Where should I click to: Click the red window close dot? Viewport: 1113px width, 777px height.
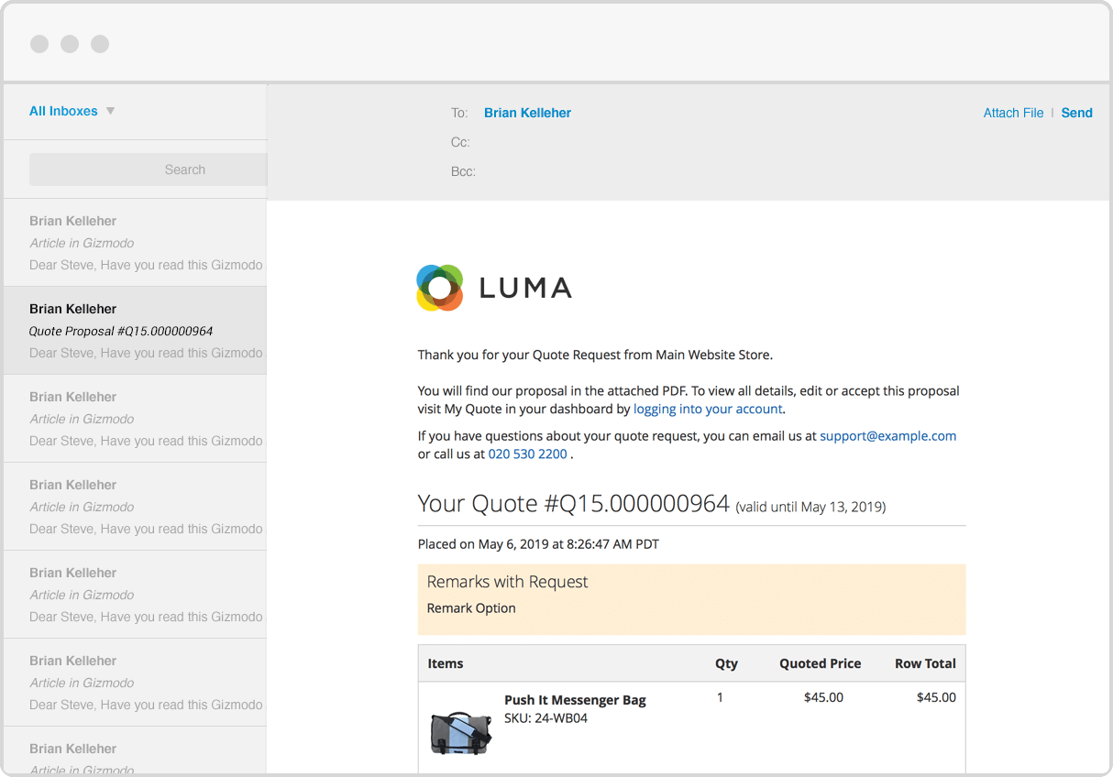pyautogui.click(x=39, y=44)
